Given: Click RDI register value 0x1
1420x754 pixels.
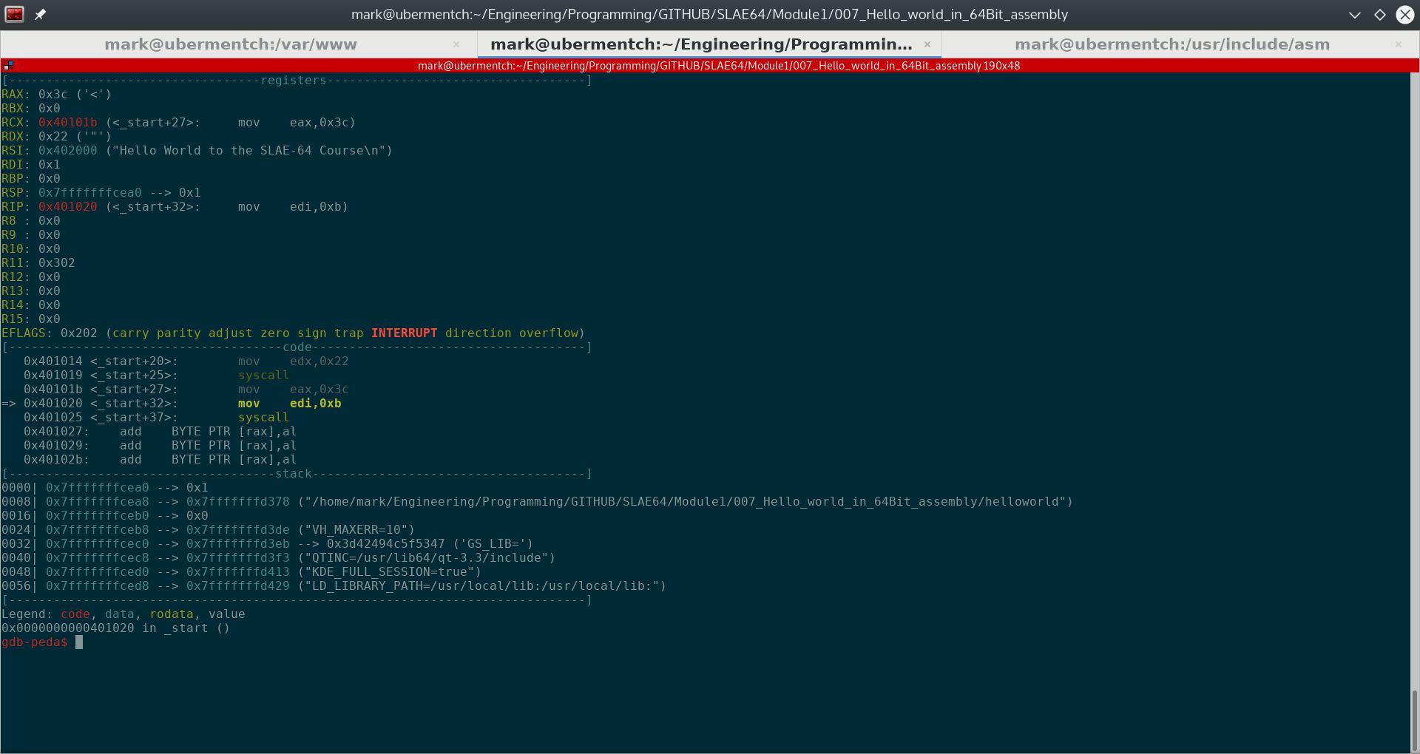Looking at the screenshot, I should [50, 165].
